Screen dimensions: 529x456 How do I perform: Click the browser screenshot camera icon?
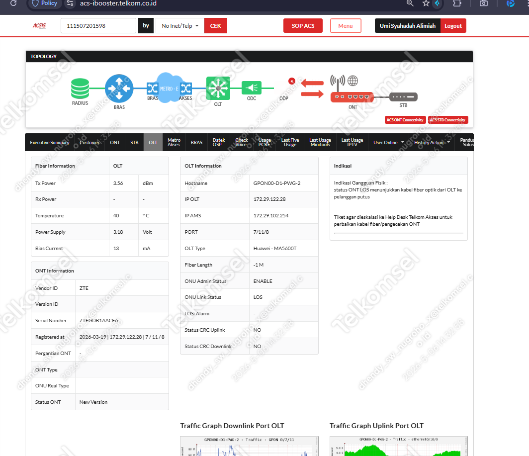click(x=484, y=3)
